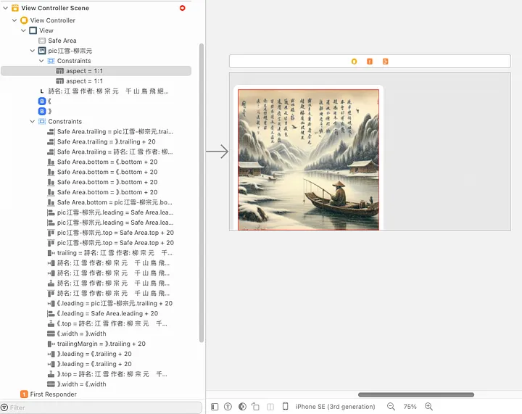Viewport: 522px width, 414px height.
Task: Open the accessibility settings icon in canvas bar
Action: click(228, 407)
